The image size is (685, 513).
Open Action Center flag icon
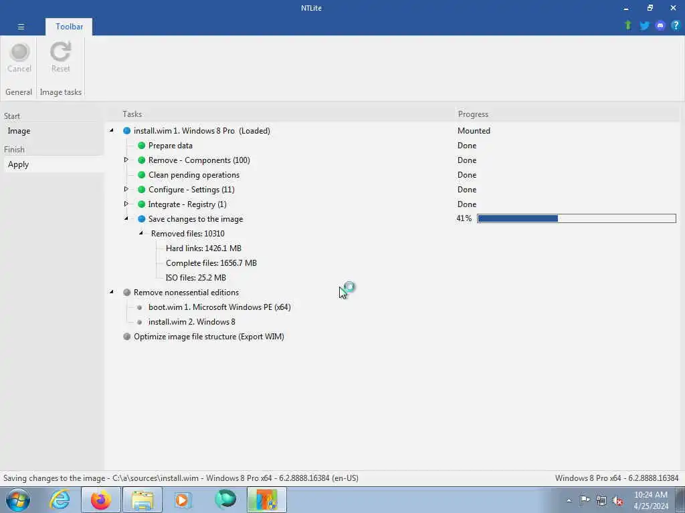pyautogui.click(x=585, y=500)
